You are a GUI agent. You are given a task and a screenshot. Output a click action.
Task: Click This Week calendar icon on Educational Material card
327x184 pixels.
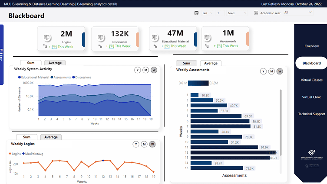coord(167,46)
